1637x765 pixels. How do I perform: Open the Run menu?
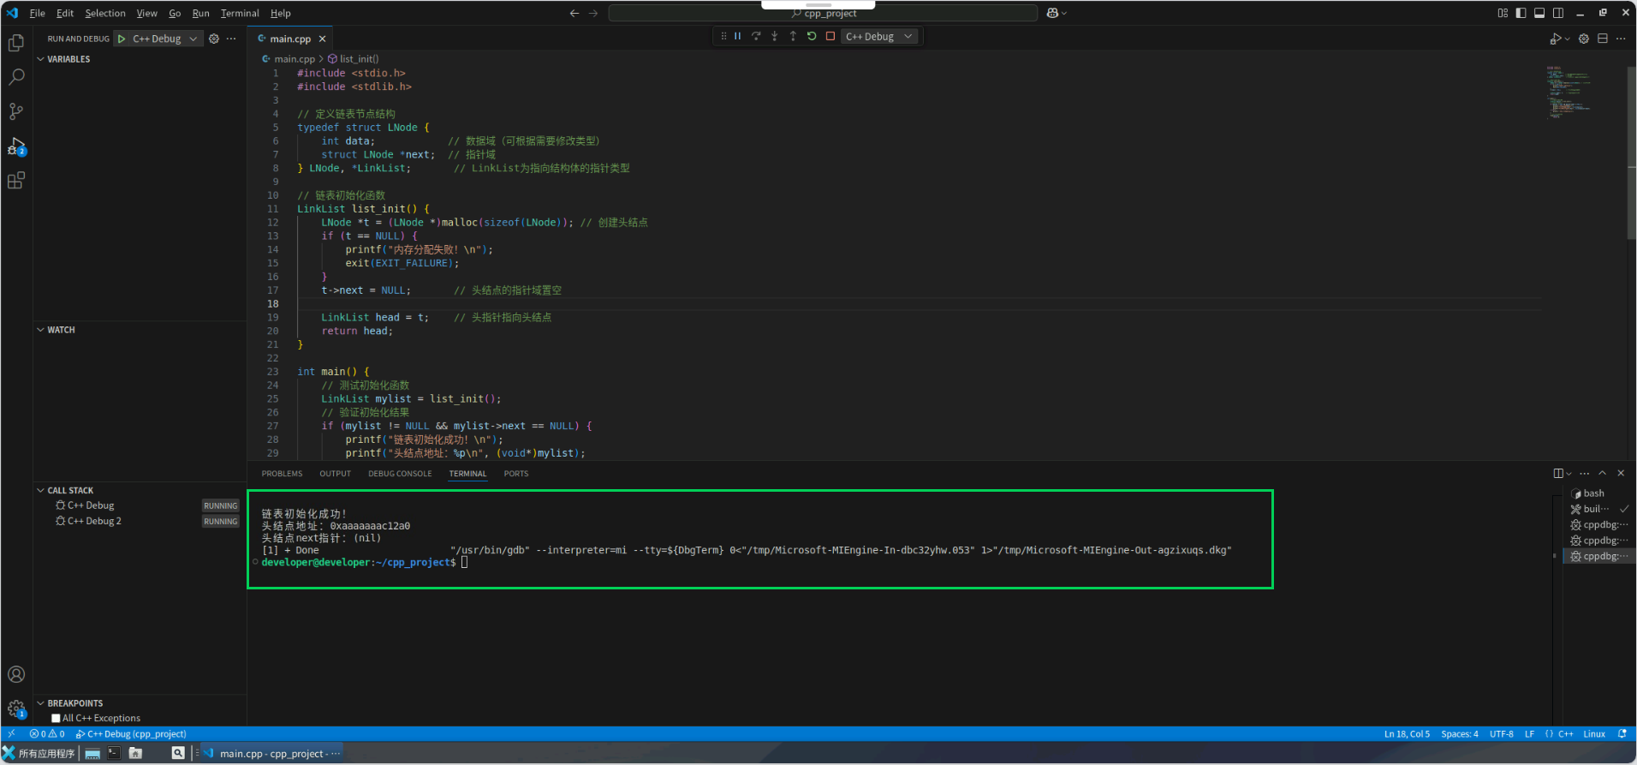pyautogui.click(x=201, y=13)
